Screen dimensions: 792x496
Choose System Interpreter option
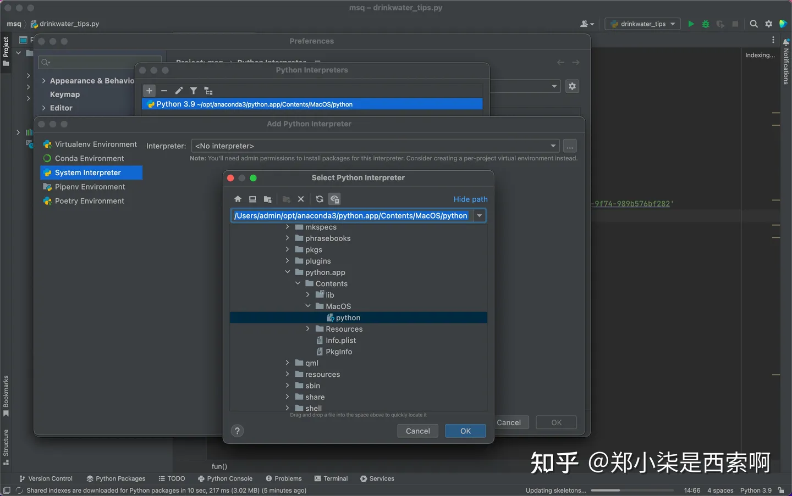coord(91,172)
